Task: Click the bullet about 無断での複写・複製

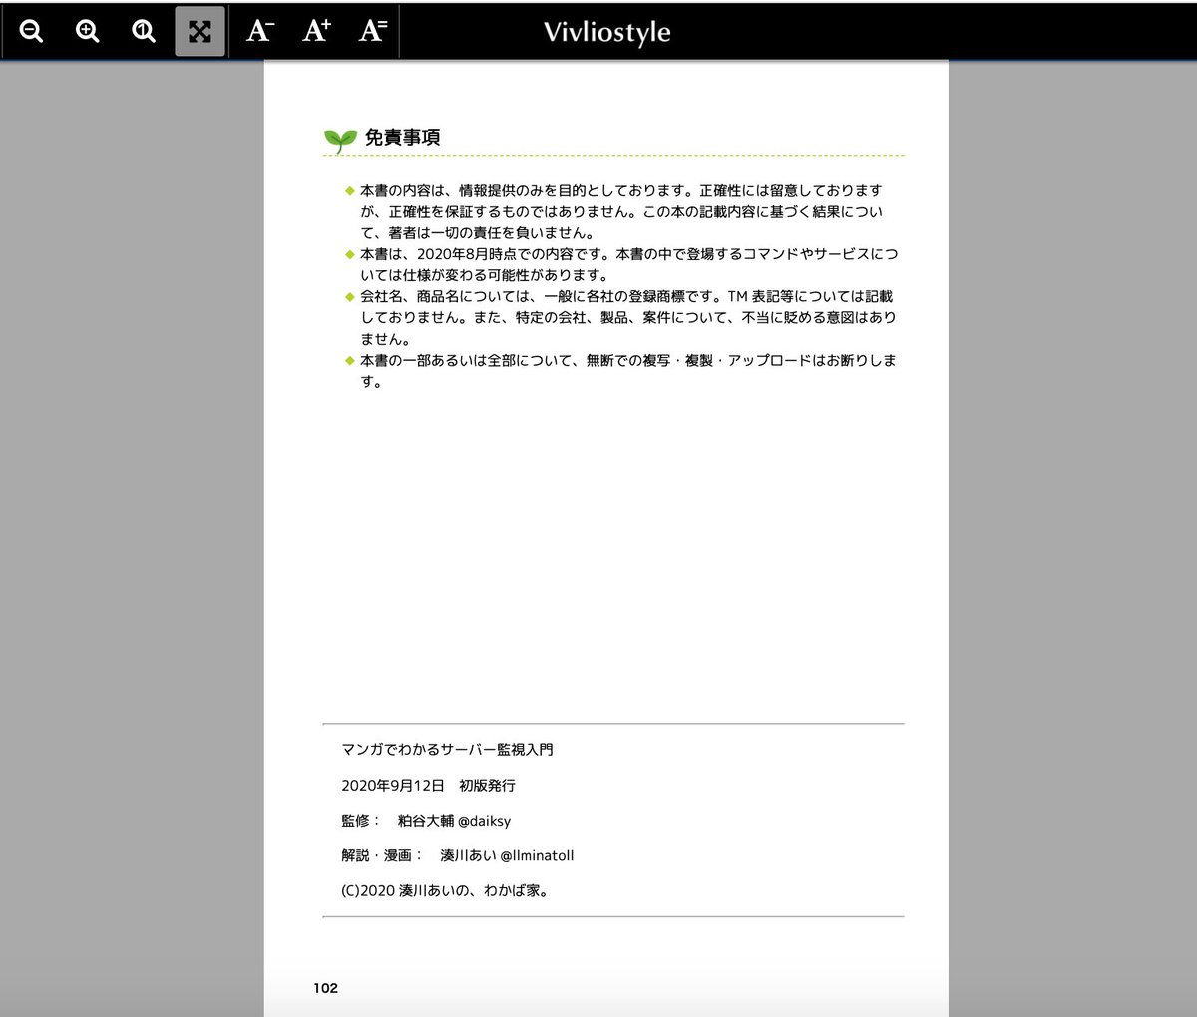Action: pos(621,371)
